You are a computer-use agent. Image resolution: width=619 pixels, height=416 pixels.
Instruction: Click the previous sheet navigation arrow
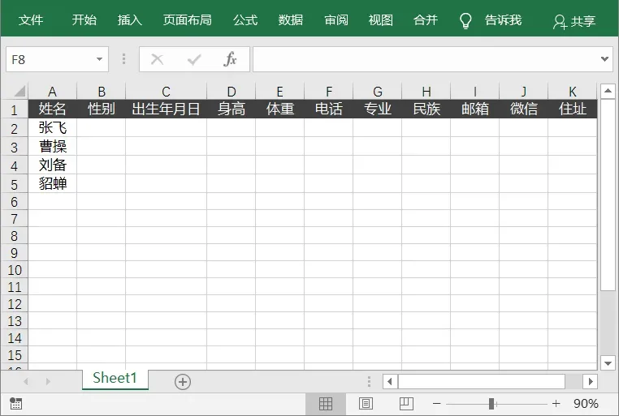[26, 381]
